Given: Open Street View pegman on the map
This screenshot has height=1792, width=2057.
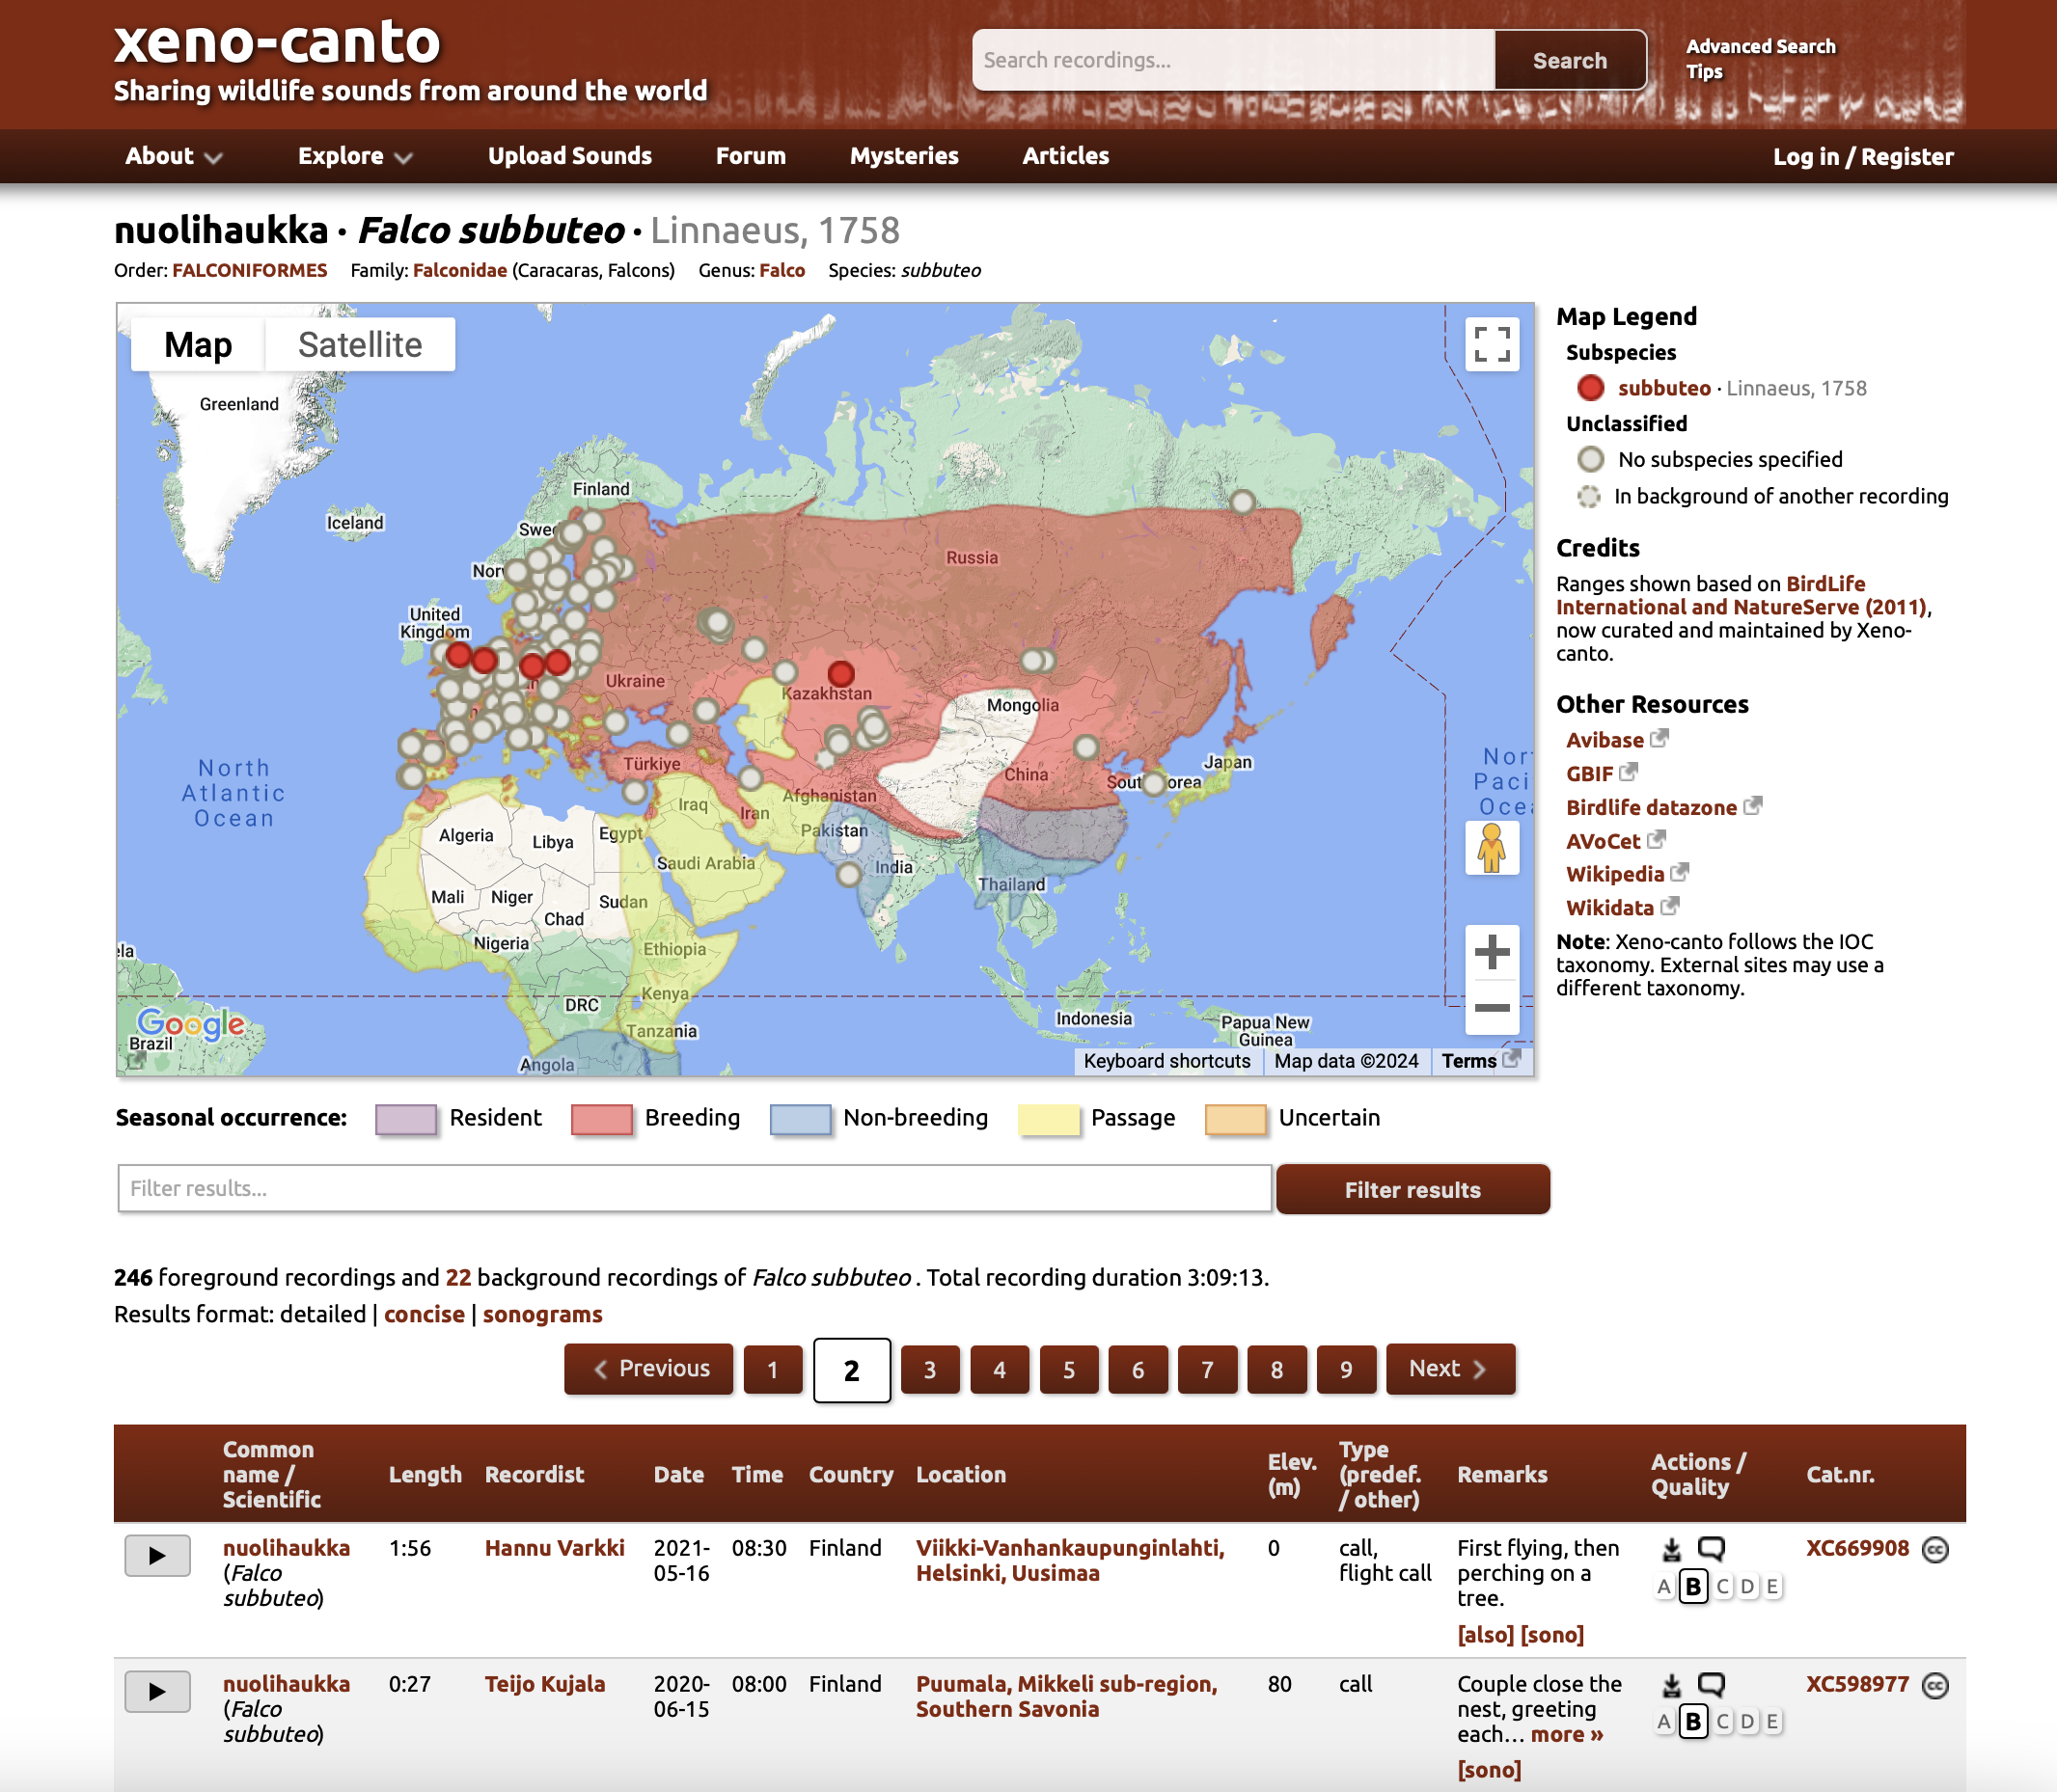Looking at the screenshot, I should pos(1492,848).
